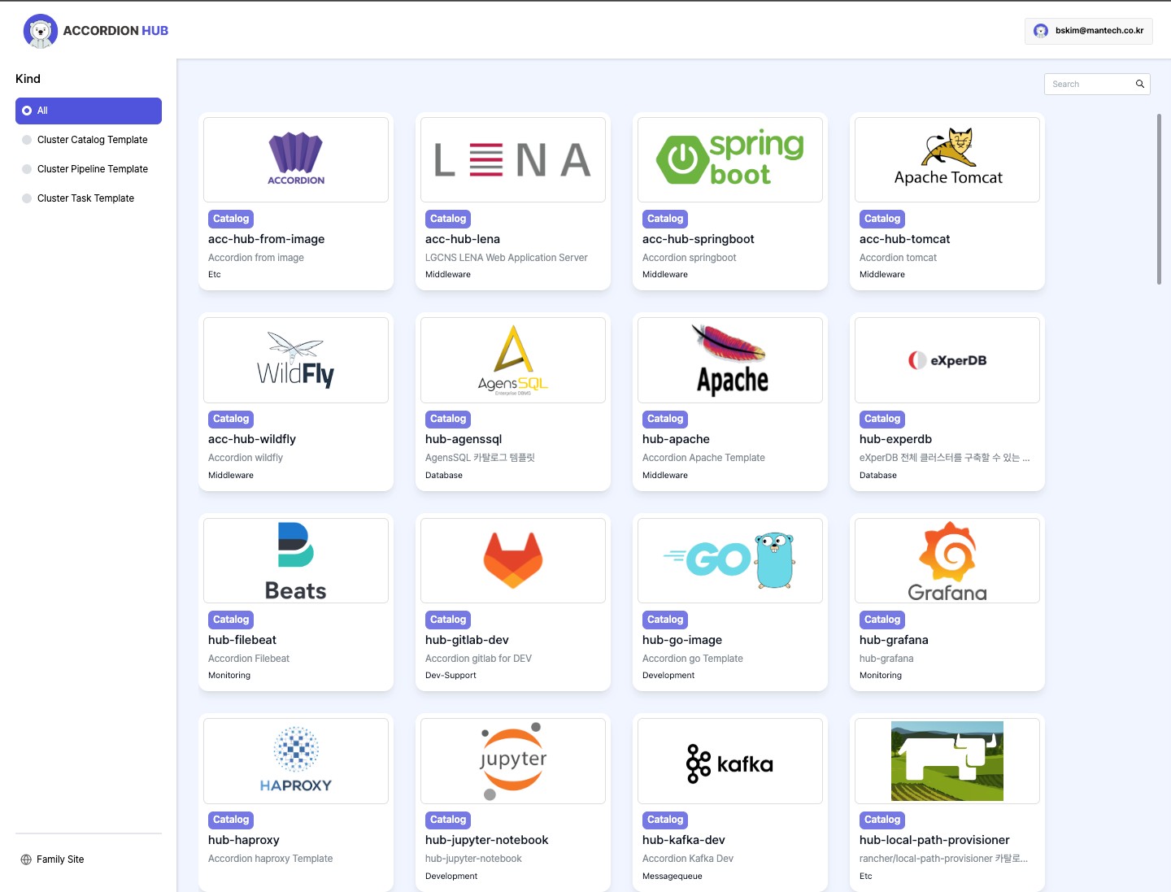Click "Accordion gitlab for DEV" description

coord(478,659)
